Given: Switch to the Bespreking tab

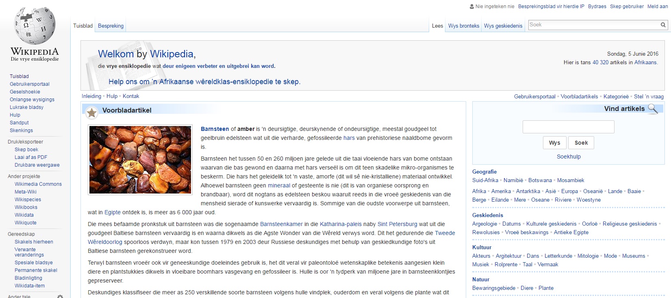Looking at the screenshot, I should pyautogui.click(x=111, y=26).
